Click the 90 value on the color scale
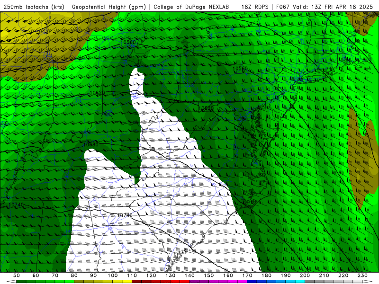This screenshot has height=284, width=379. point(93,275)
